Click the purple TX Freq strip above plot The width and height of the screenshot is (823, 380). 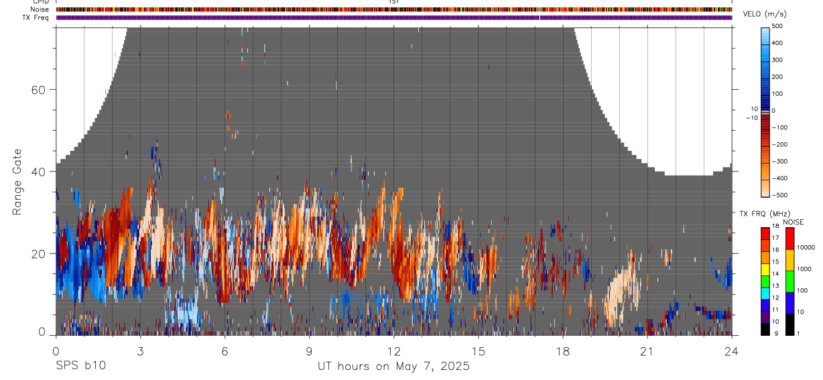(393, 17)
